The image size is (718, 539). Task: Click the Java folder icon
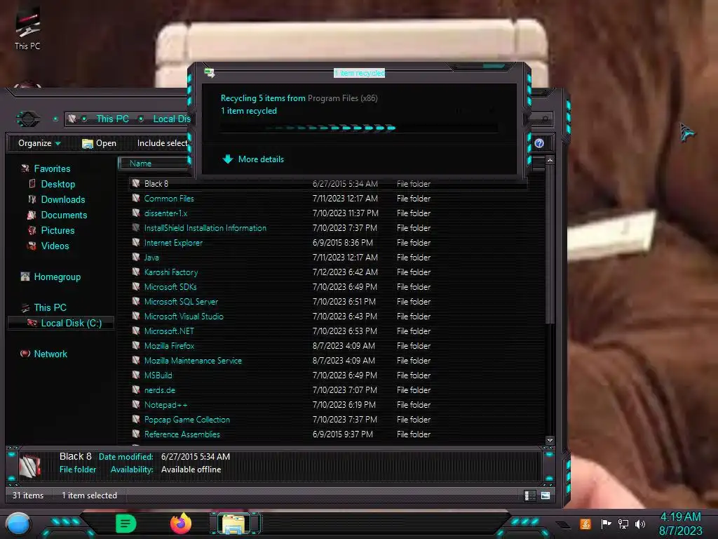[x=136, y=257]
